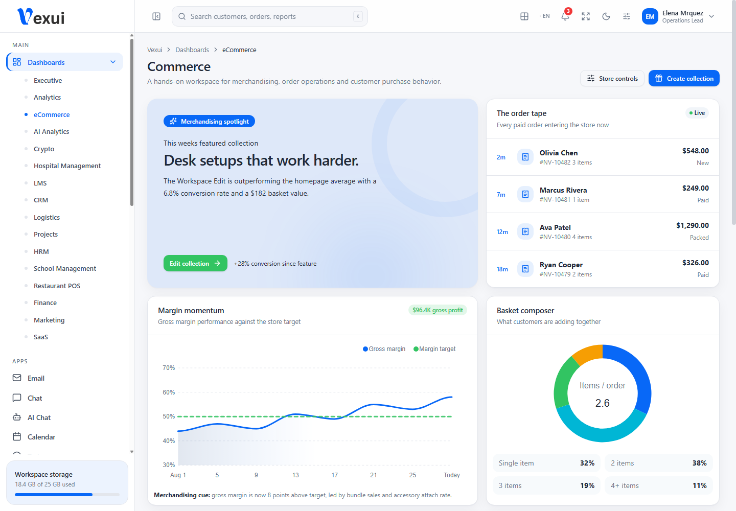
Task: Select the Logistics sidebar item
Action: [47, 217]
